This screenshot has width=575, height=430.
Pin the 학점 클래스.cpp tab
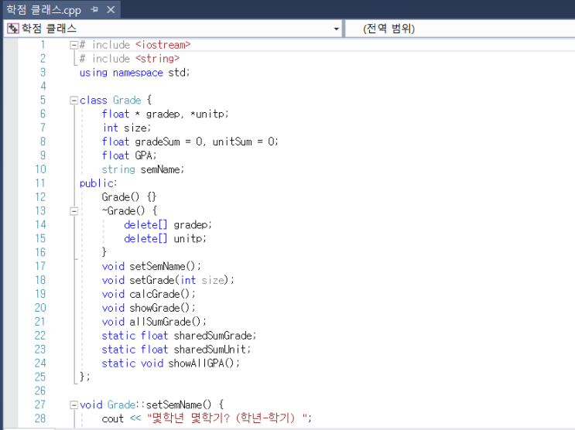94,9
